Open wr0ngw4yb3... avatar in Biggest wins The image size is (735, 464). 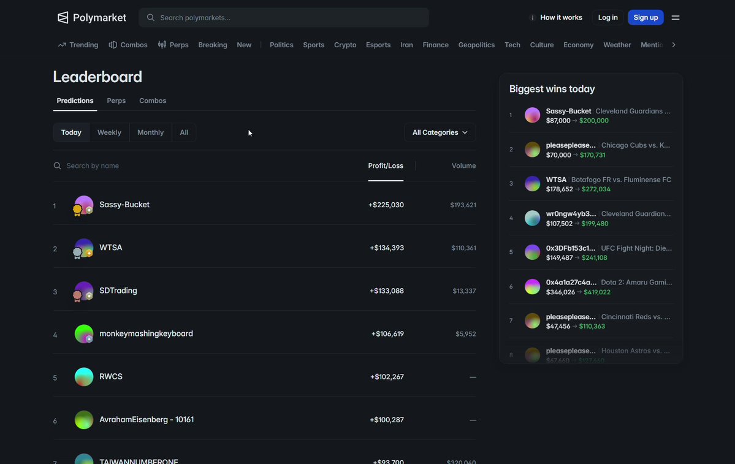[532, 218]
